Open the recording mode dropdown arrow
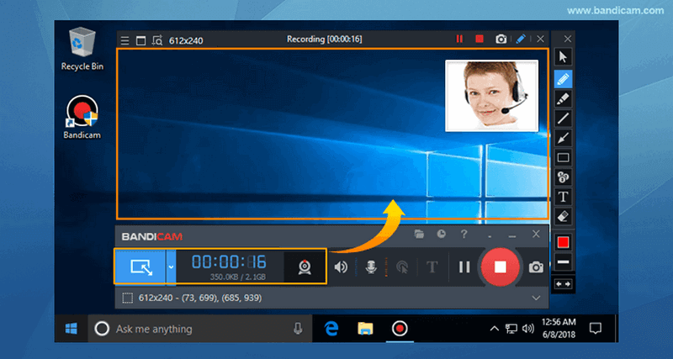Viewport: 673px width, 359px height. (x=172, y=267)
